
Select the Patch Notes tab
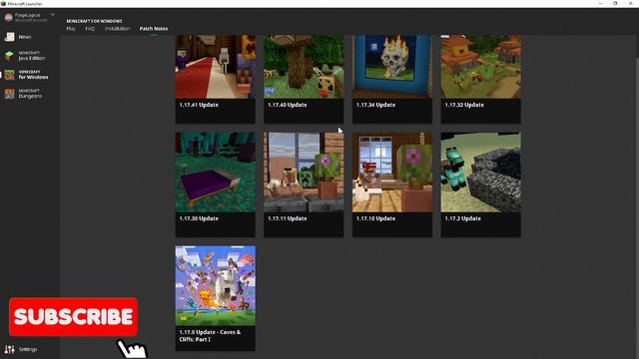(154, 29)
